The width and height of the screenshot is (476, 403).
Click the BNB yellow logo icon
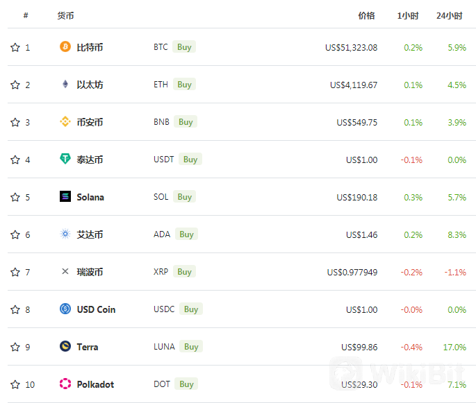(65, 122)
